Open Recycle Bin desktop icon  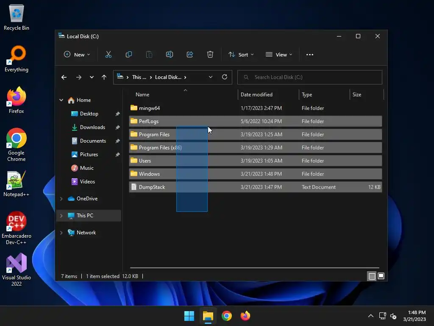tap(17, 17)
